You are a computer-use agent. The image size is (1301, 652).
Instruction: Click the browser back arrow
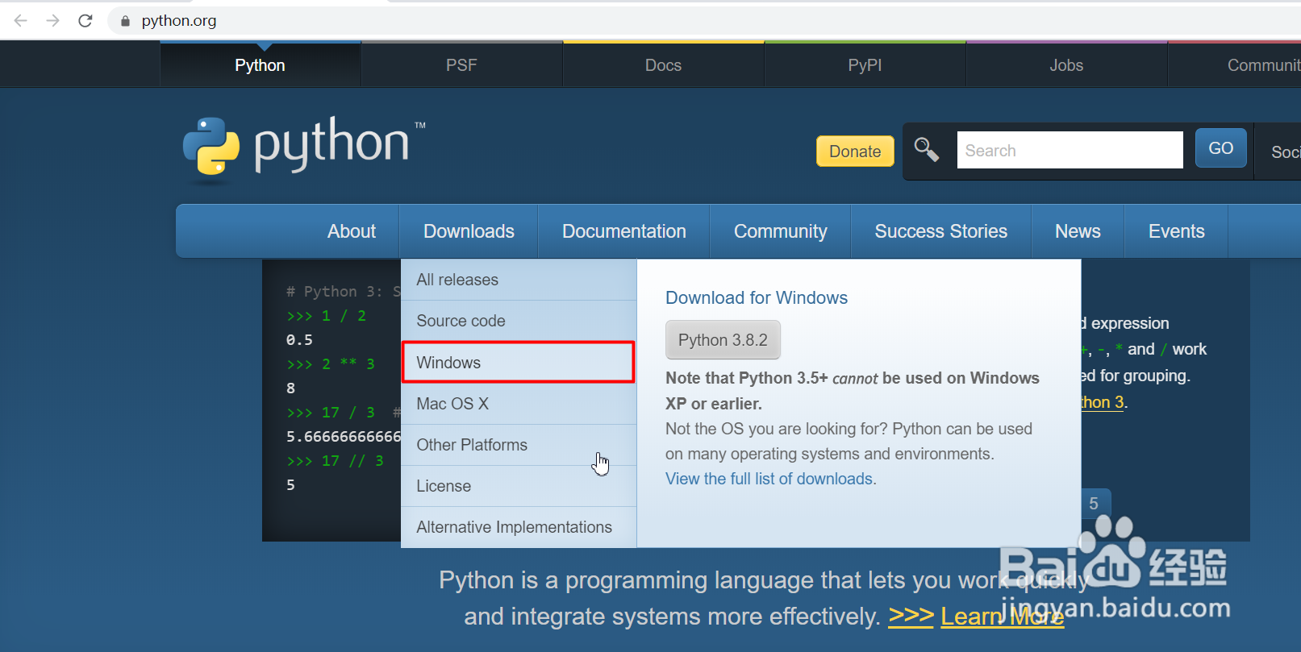pyautogui.click(x=21, y=20)
